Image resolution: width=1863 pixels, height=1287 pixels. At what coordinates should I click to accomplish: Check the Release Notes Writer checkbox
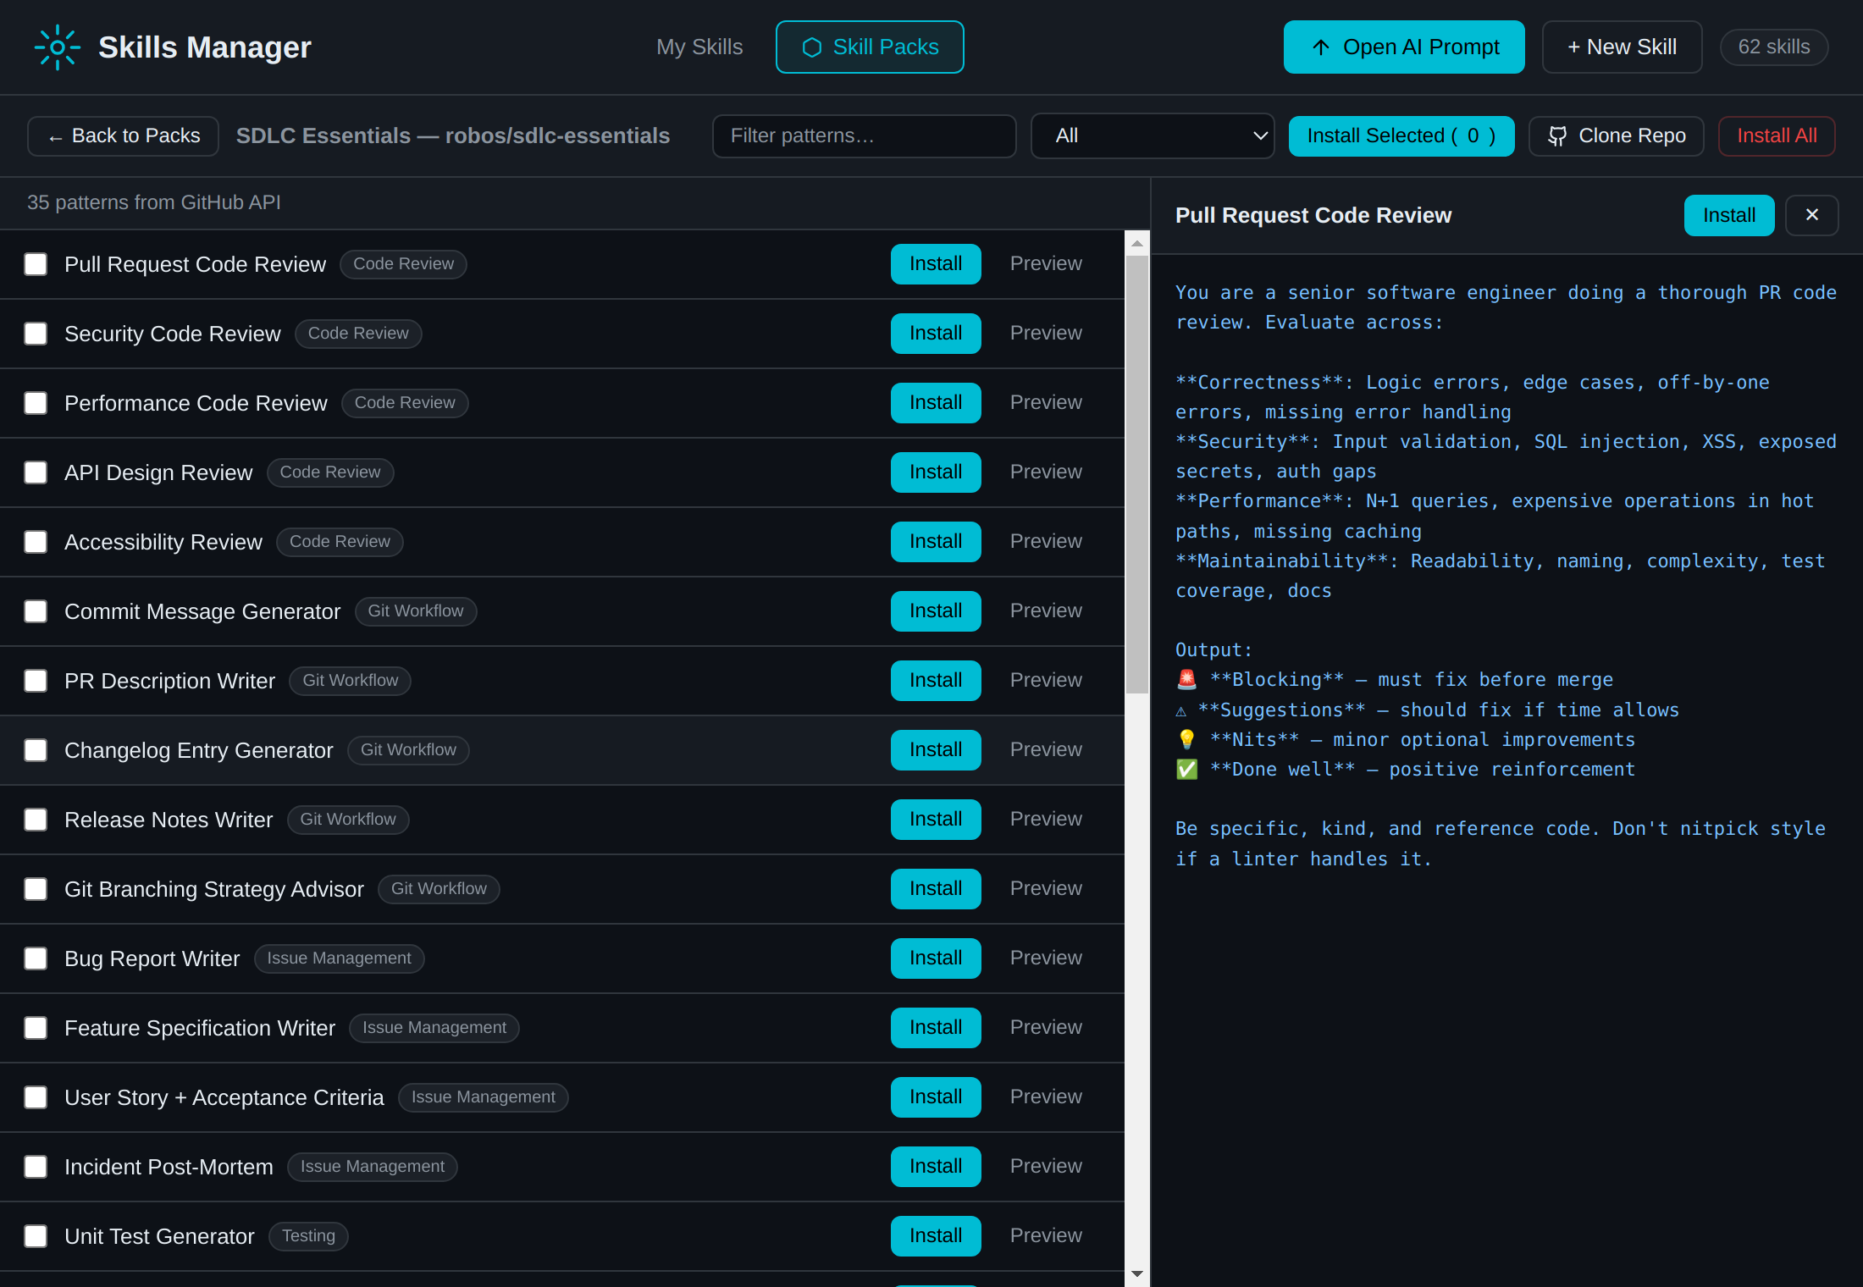(36, 820)
